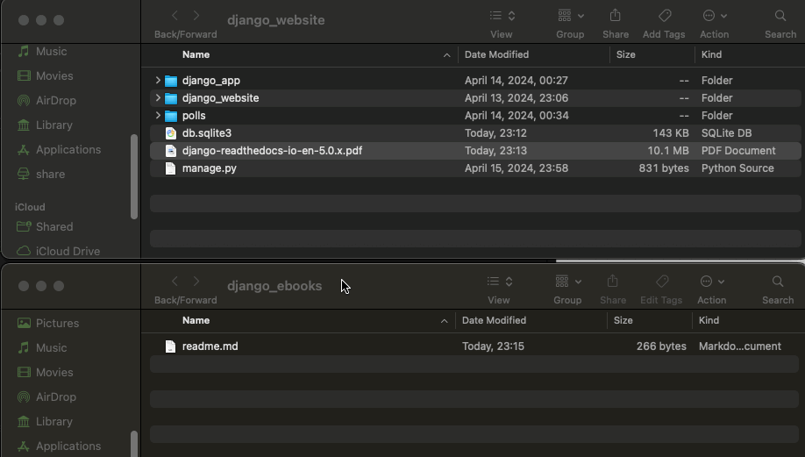Sort by Kind in django_website window
The image size is (805, 457).
pos(711,54)
